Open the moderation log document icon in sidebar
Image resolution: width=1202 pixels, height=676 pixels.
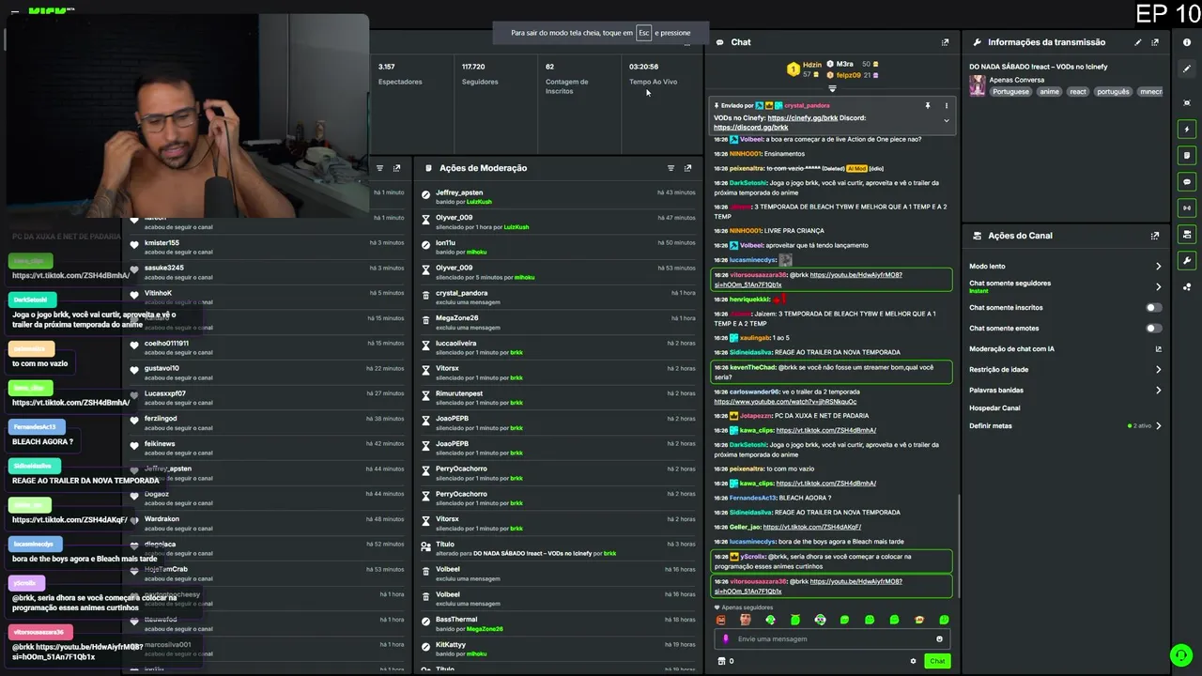tap(1187, 155)
